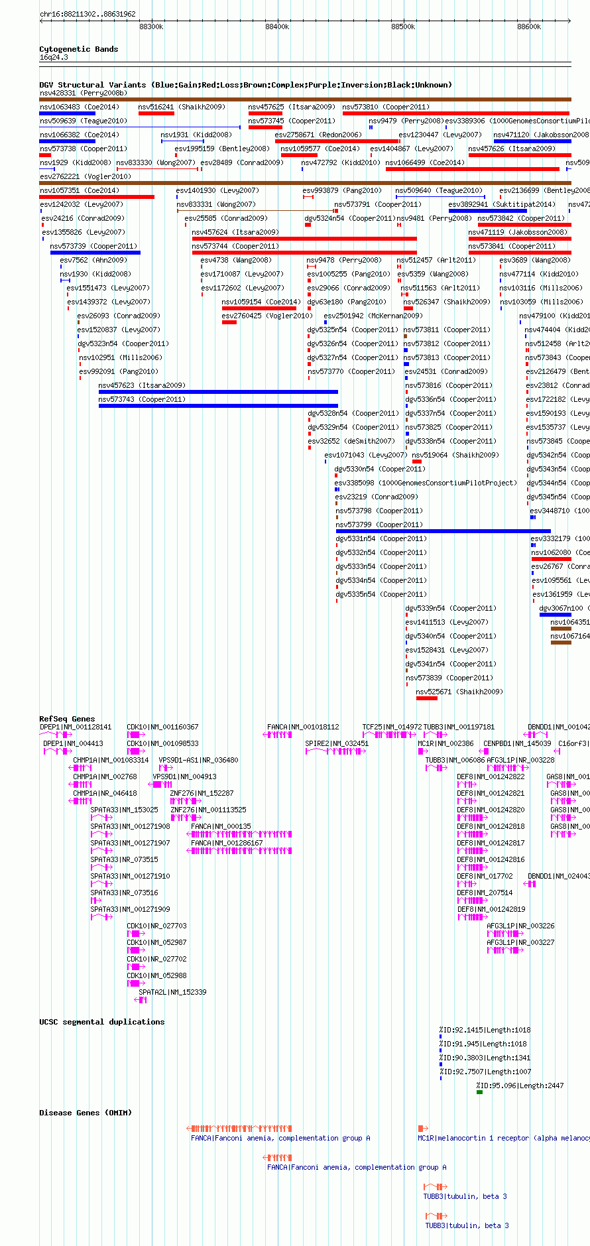Image resolution: width=590 pixels, height=1246 pixels.
Task: Open the nsv457624 (Itsara2009) variant
Action: (235, 232)
